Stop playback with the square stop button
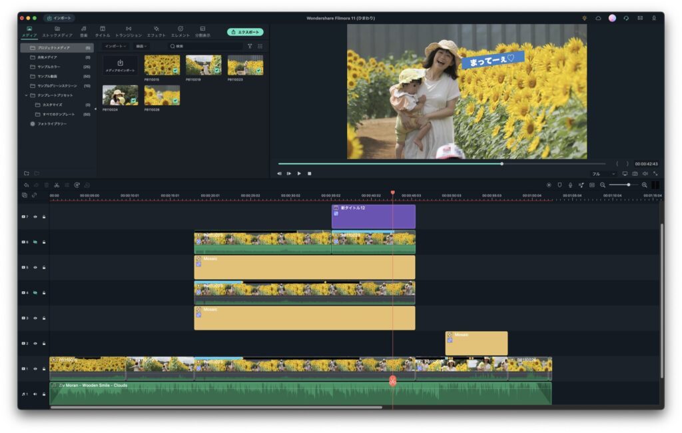 [x=309, y=173]
